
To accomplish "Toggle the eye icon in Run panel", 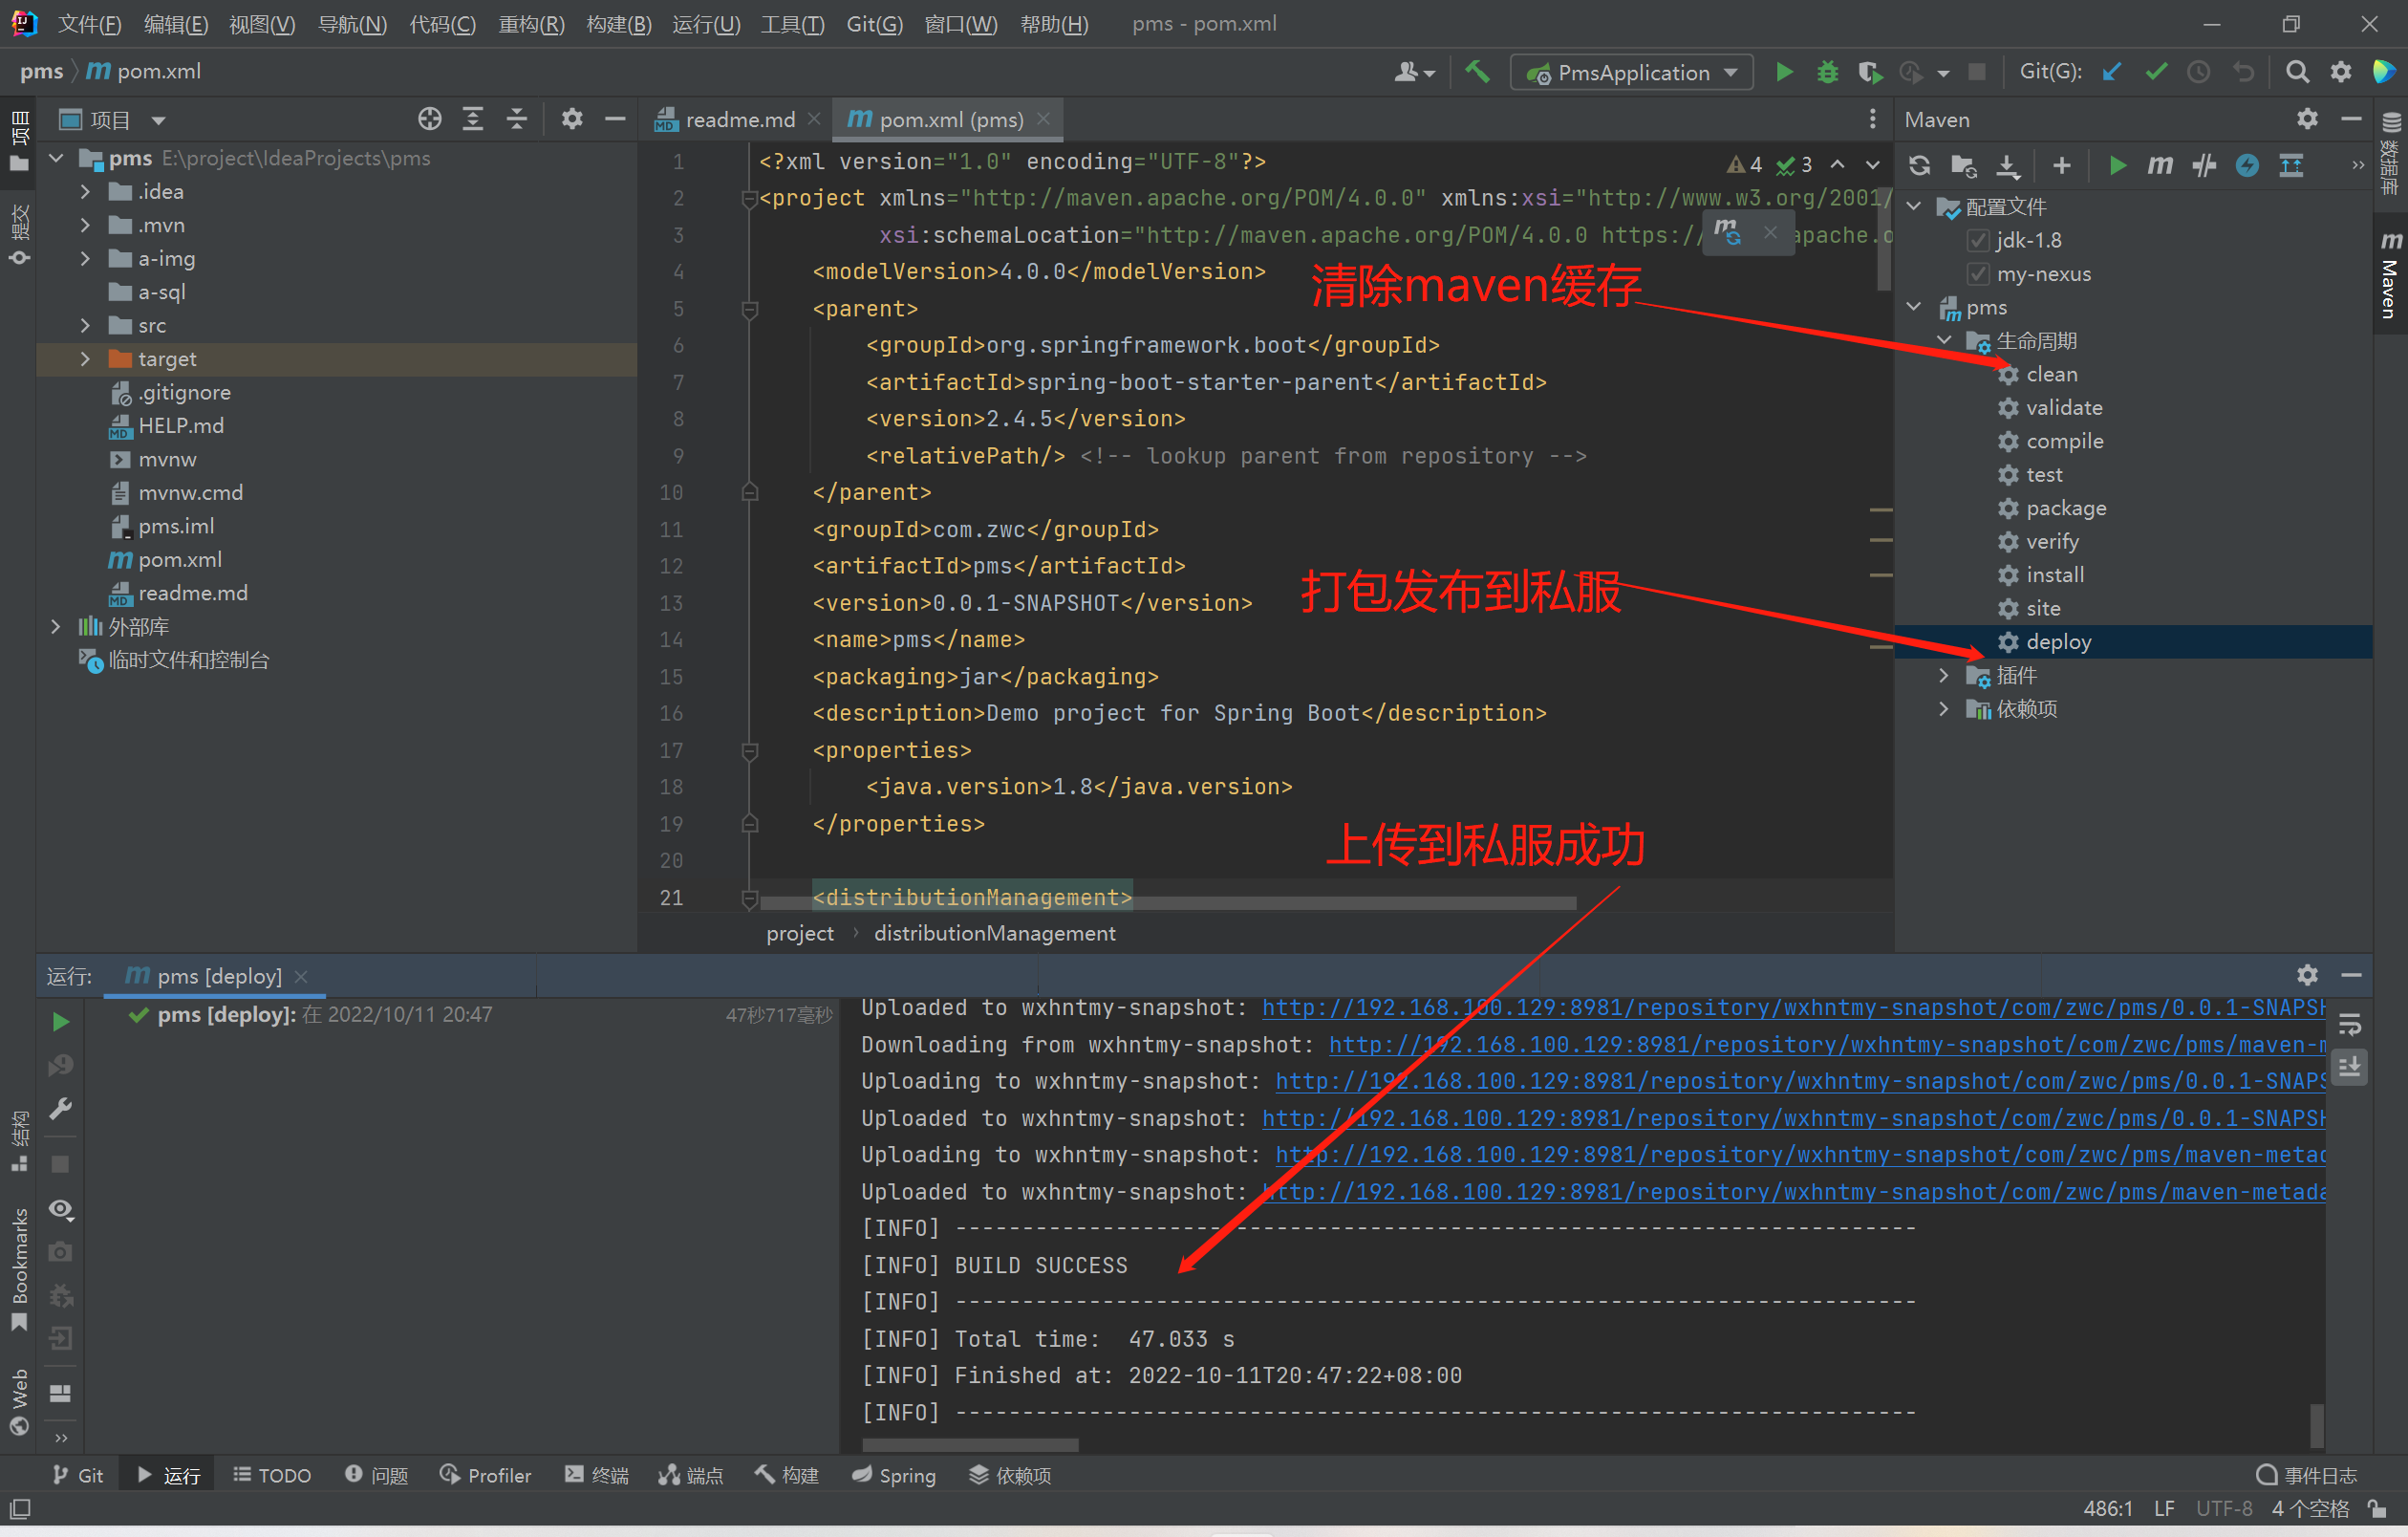I will coord(61,1209).
